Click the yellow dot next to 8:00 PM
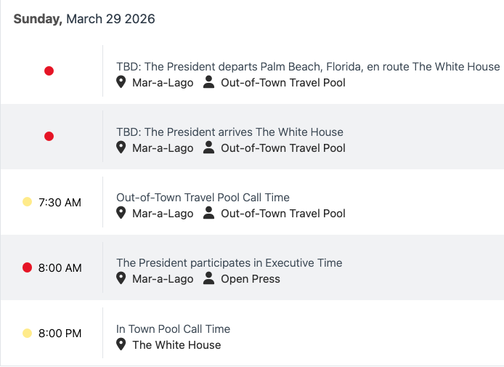Viewport: 504px width, 367px height. click(28, 333)
